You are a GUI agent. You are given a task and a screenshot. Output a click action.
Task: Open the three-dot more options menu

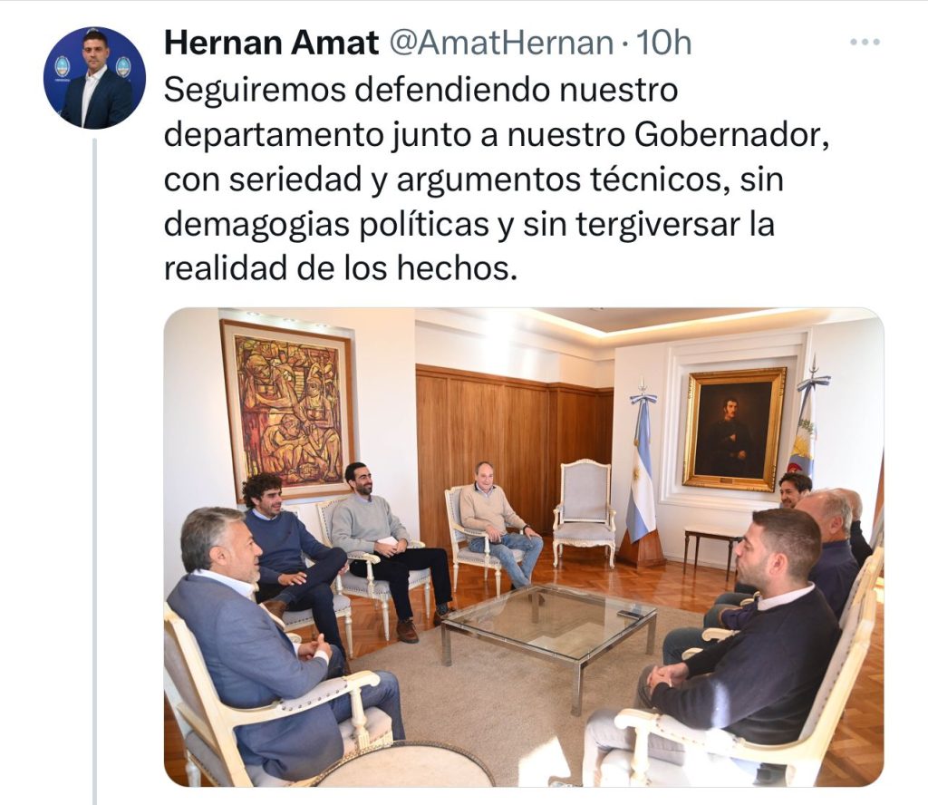click(x=865, y=42)
